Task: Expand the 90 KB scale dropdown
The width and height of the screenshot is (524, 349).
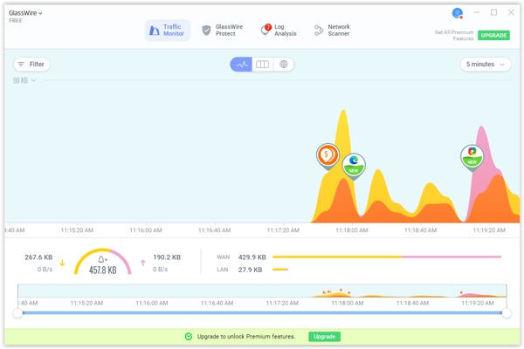Action: tap(25, 80)
